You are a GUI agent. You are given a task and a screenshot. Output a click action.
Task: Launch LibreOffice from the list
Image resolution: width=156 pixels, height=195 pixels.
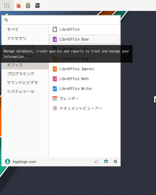click(x=84, y=29)
